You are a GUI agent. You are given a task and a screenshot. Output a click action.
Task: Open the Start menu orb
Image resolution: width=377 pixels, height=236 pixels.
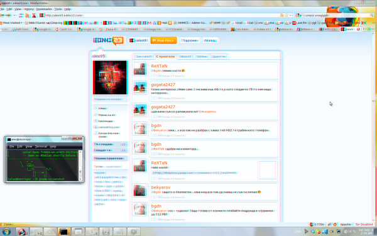click(x=6, y=232)
